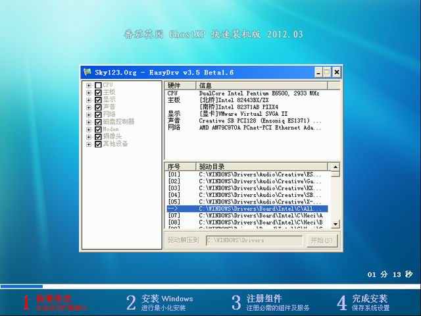Uncheck the 显示 checkbox
The width and height of the screenshot is (421, 316).
click(98, 100)
